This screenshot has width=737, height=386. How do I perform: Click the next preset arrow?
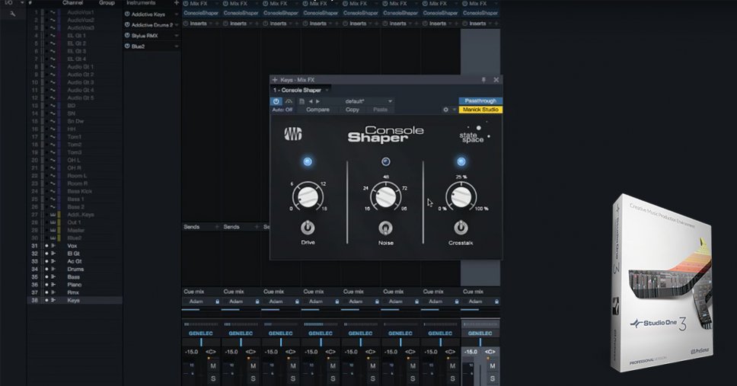pyautogui.click(x=317, y=100)
